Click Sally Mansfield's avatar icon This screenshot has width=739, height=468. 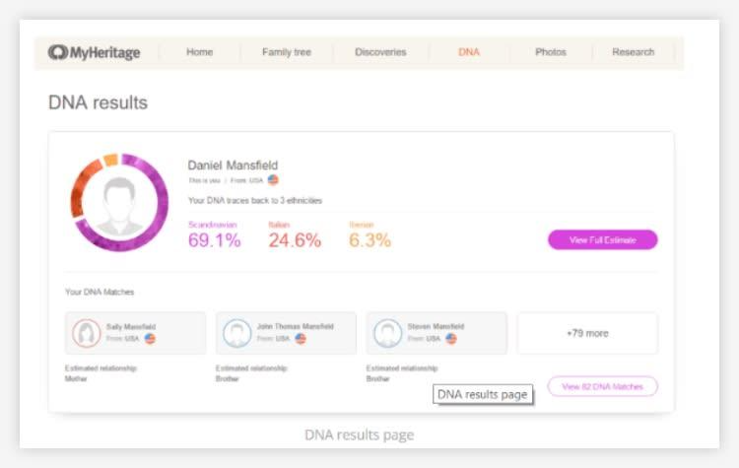(x=86, y=333)
